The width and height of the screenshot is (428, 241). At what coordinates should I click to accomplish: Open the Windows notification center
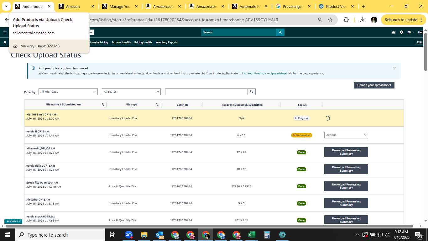click(x=418, y=235)
